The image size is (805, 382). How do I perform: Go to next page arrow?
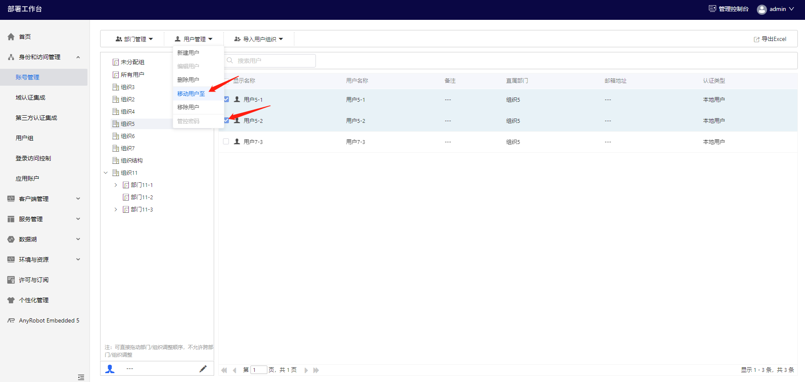pyautogui.click(x=306, y=370)
